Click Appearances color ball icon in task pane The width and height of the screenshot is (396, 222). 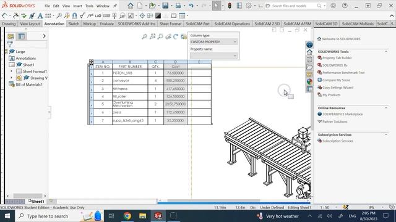[x=309, y=81]
